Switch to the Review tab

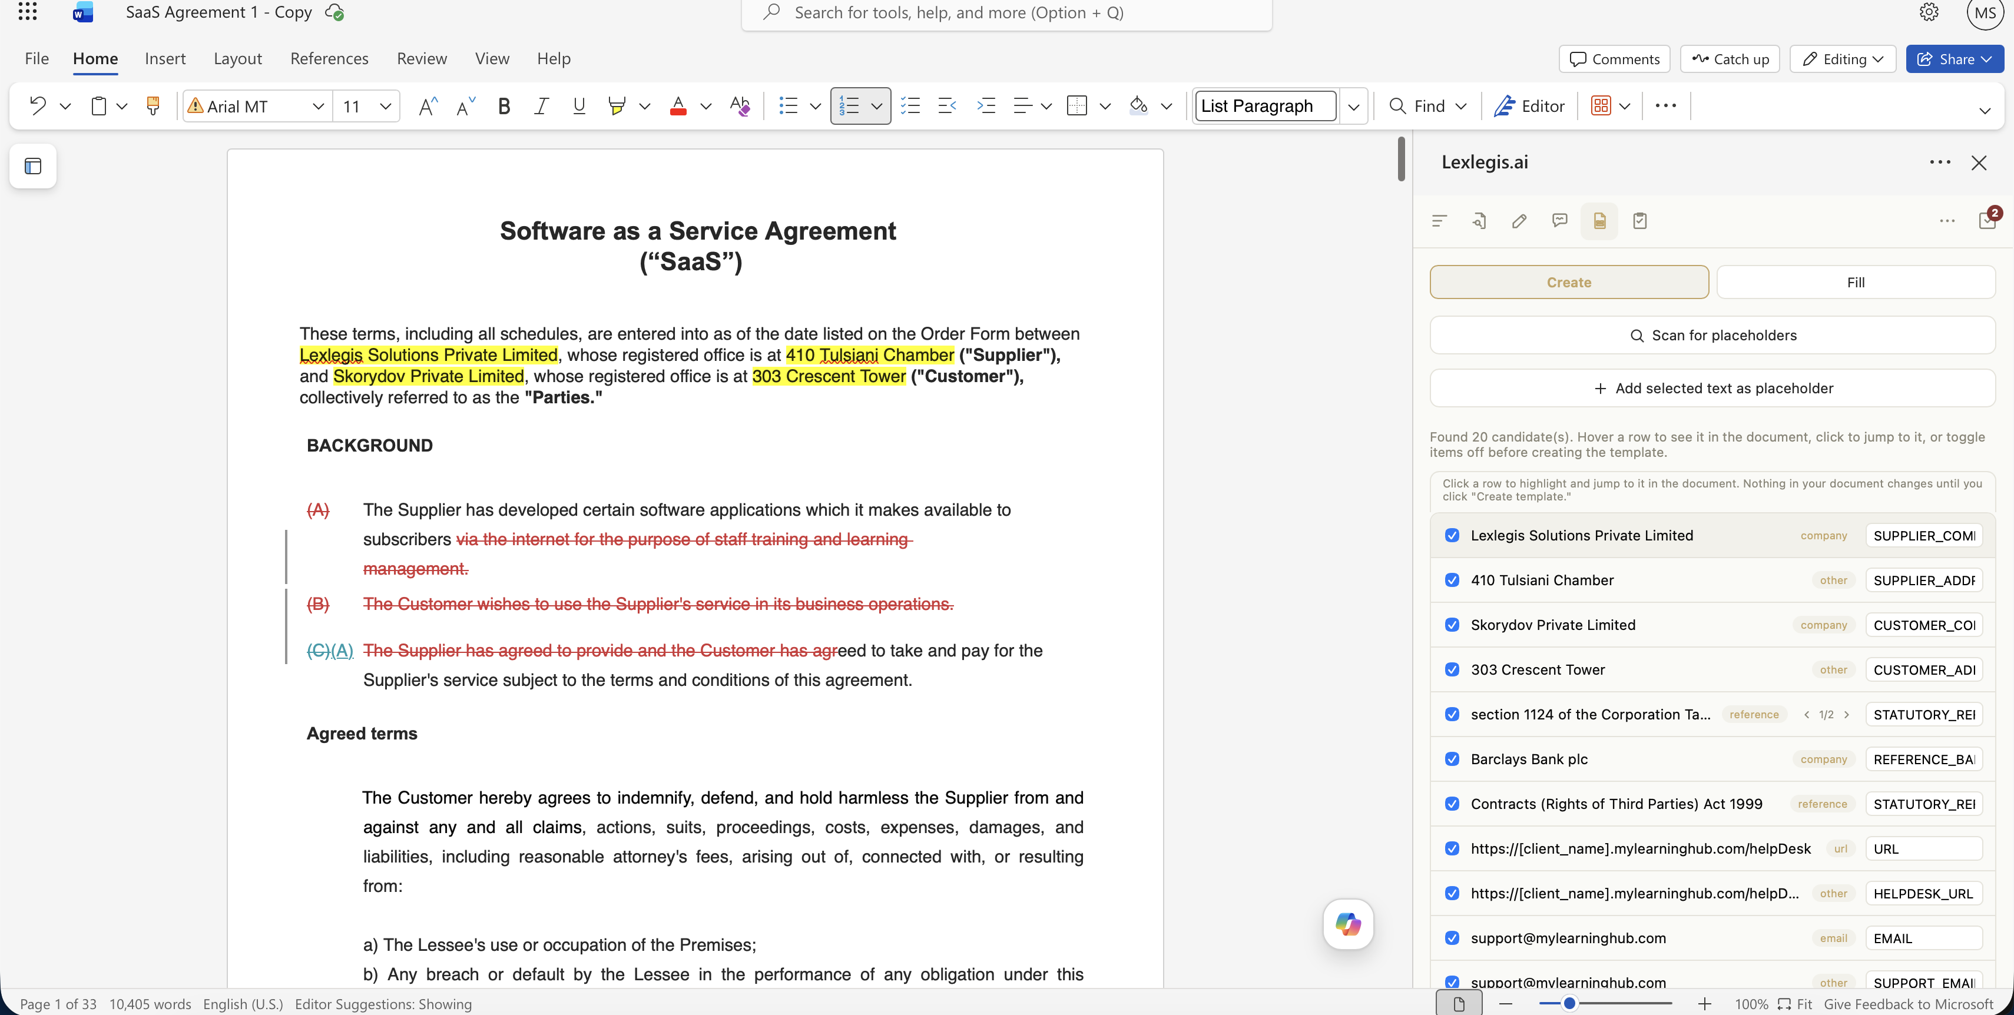tap(422, 59)
